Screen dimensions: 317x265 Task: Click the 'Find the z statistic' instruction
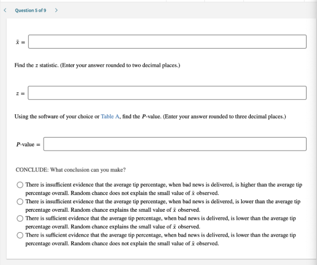[97, 65]
